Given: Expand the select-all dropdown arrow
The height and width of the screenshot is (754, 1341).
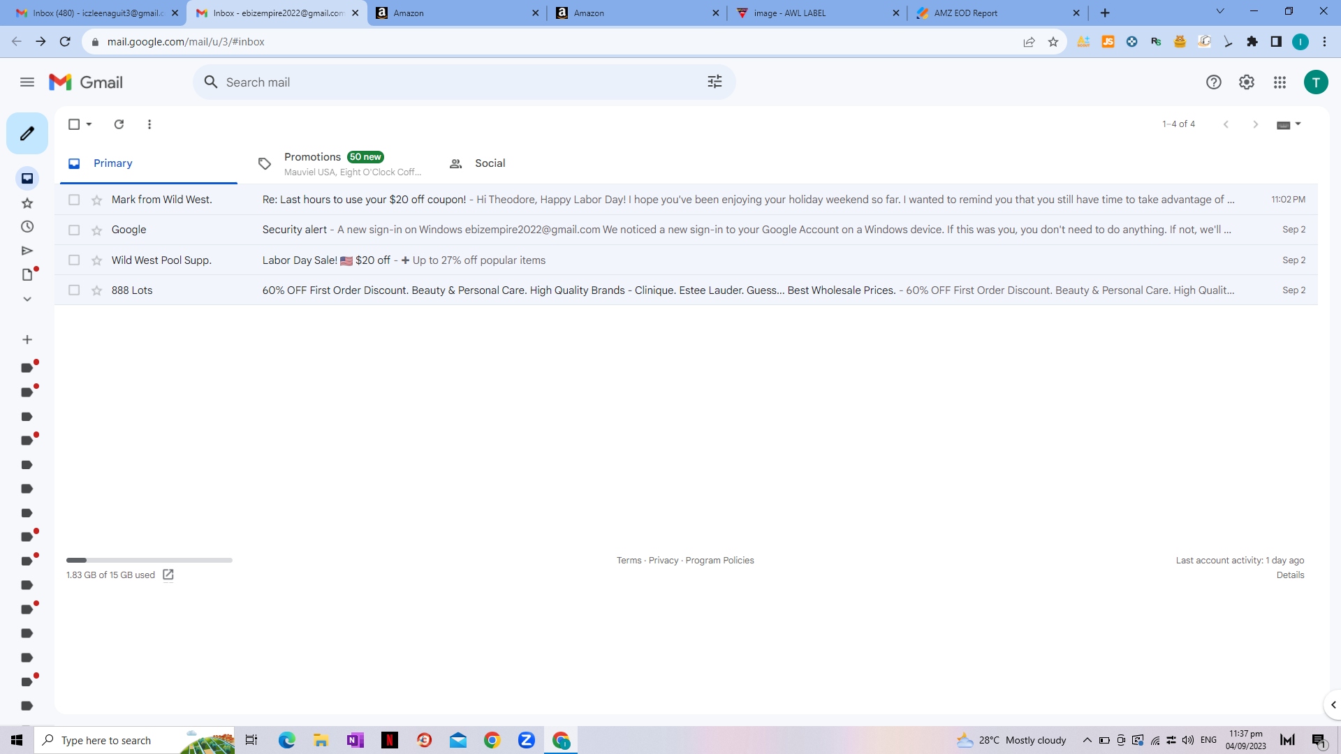Looking at the screenshot, I should click(89, 124).
